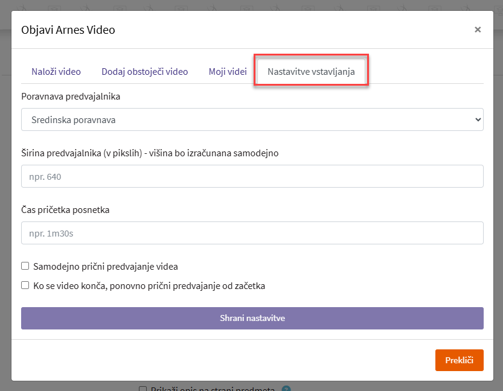503x391 pixels.
Task: Go to the Moji videi tab
Action: pos(228,71)
